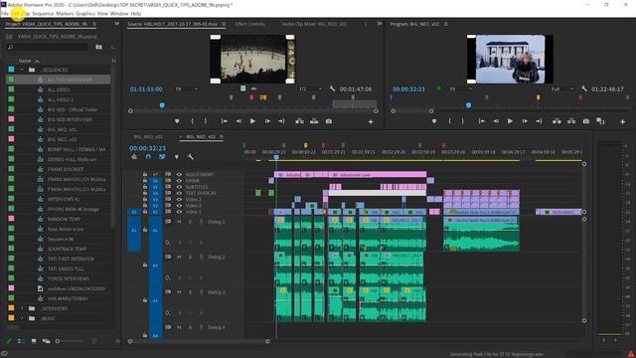
Task: Open Source monitor button editor plus icon
Action: 371,121
